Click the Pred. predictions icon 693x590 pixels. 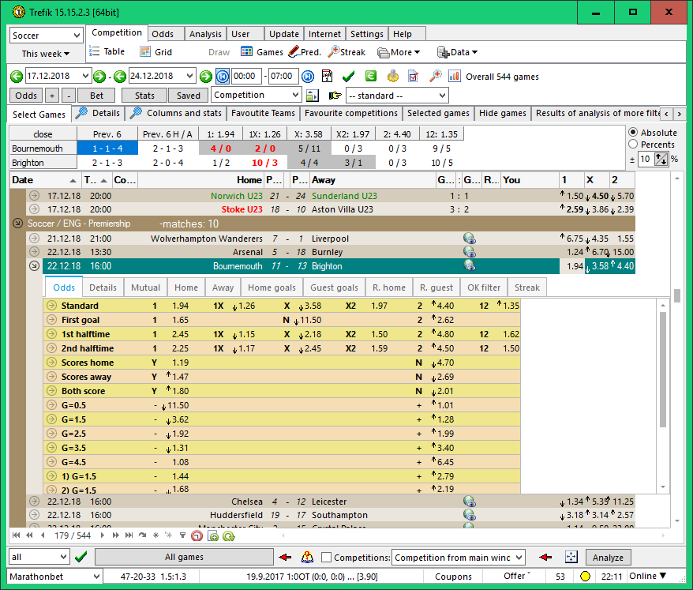[x=294, y=52]
